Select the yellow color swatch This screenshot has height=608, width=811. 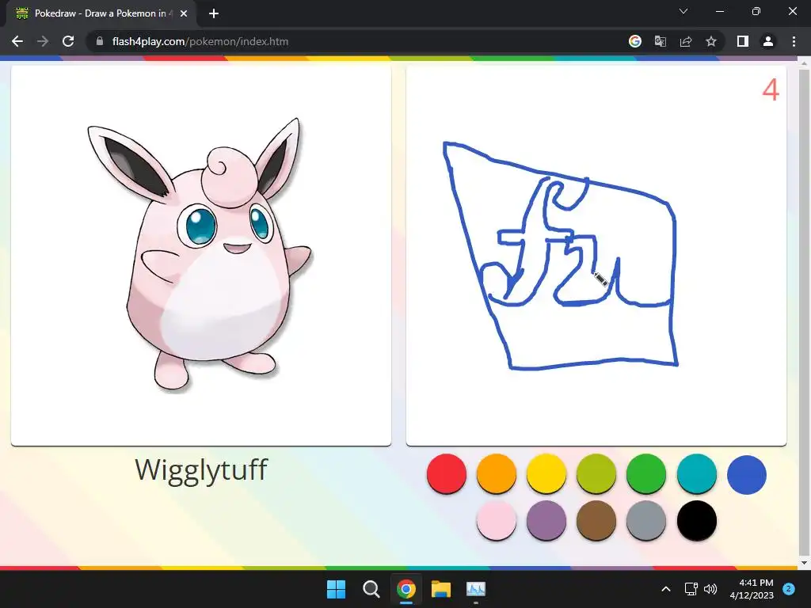point(546,473)
